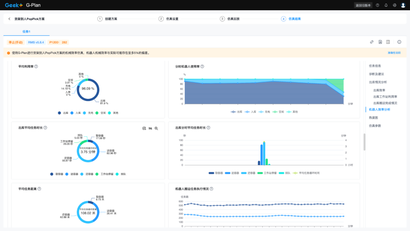The height and width of the screenshot is (231, 410).
Task: Click zoom magnifier icon on 出库平均任务时长 card
Action: click(x=156, y=128)
